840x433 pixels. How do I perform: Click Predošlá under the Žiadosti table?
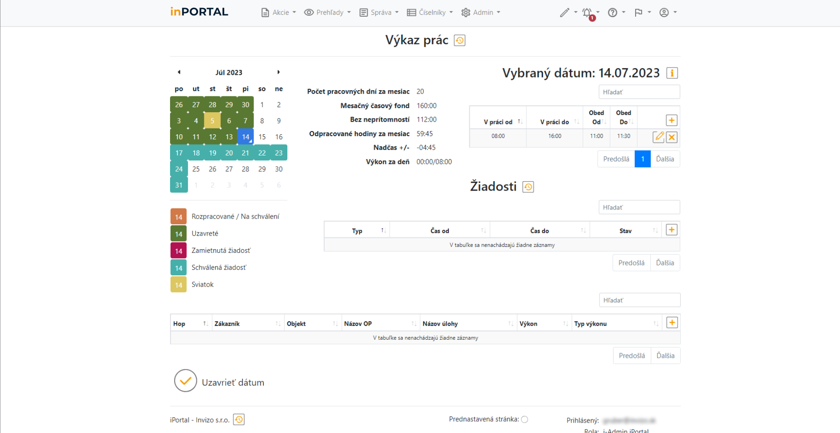tap(632, 263)
